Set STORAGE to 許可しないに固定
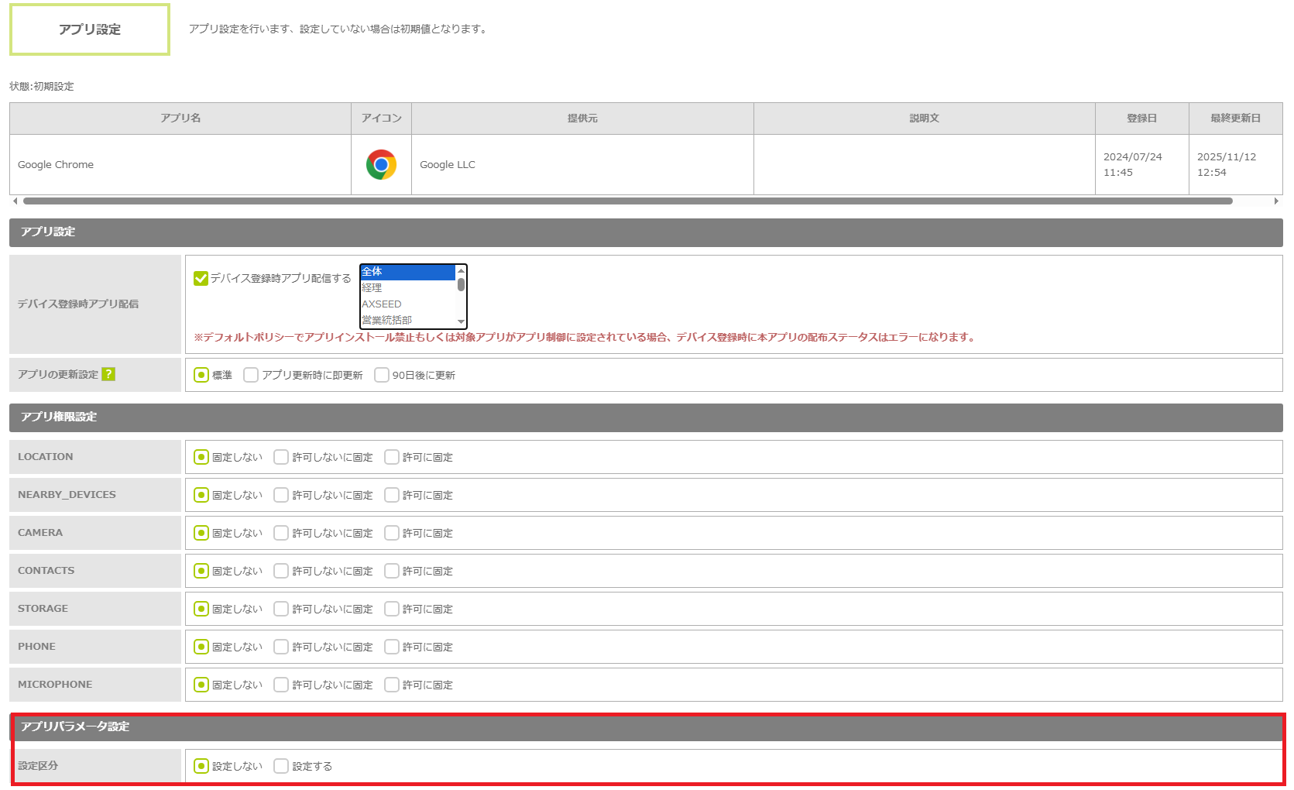 click(x=281, y=609)
